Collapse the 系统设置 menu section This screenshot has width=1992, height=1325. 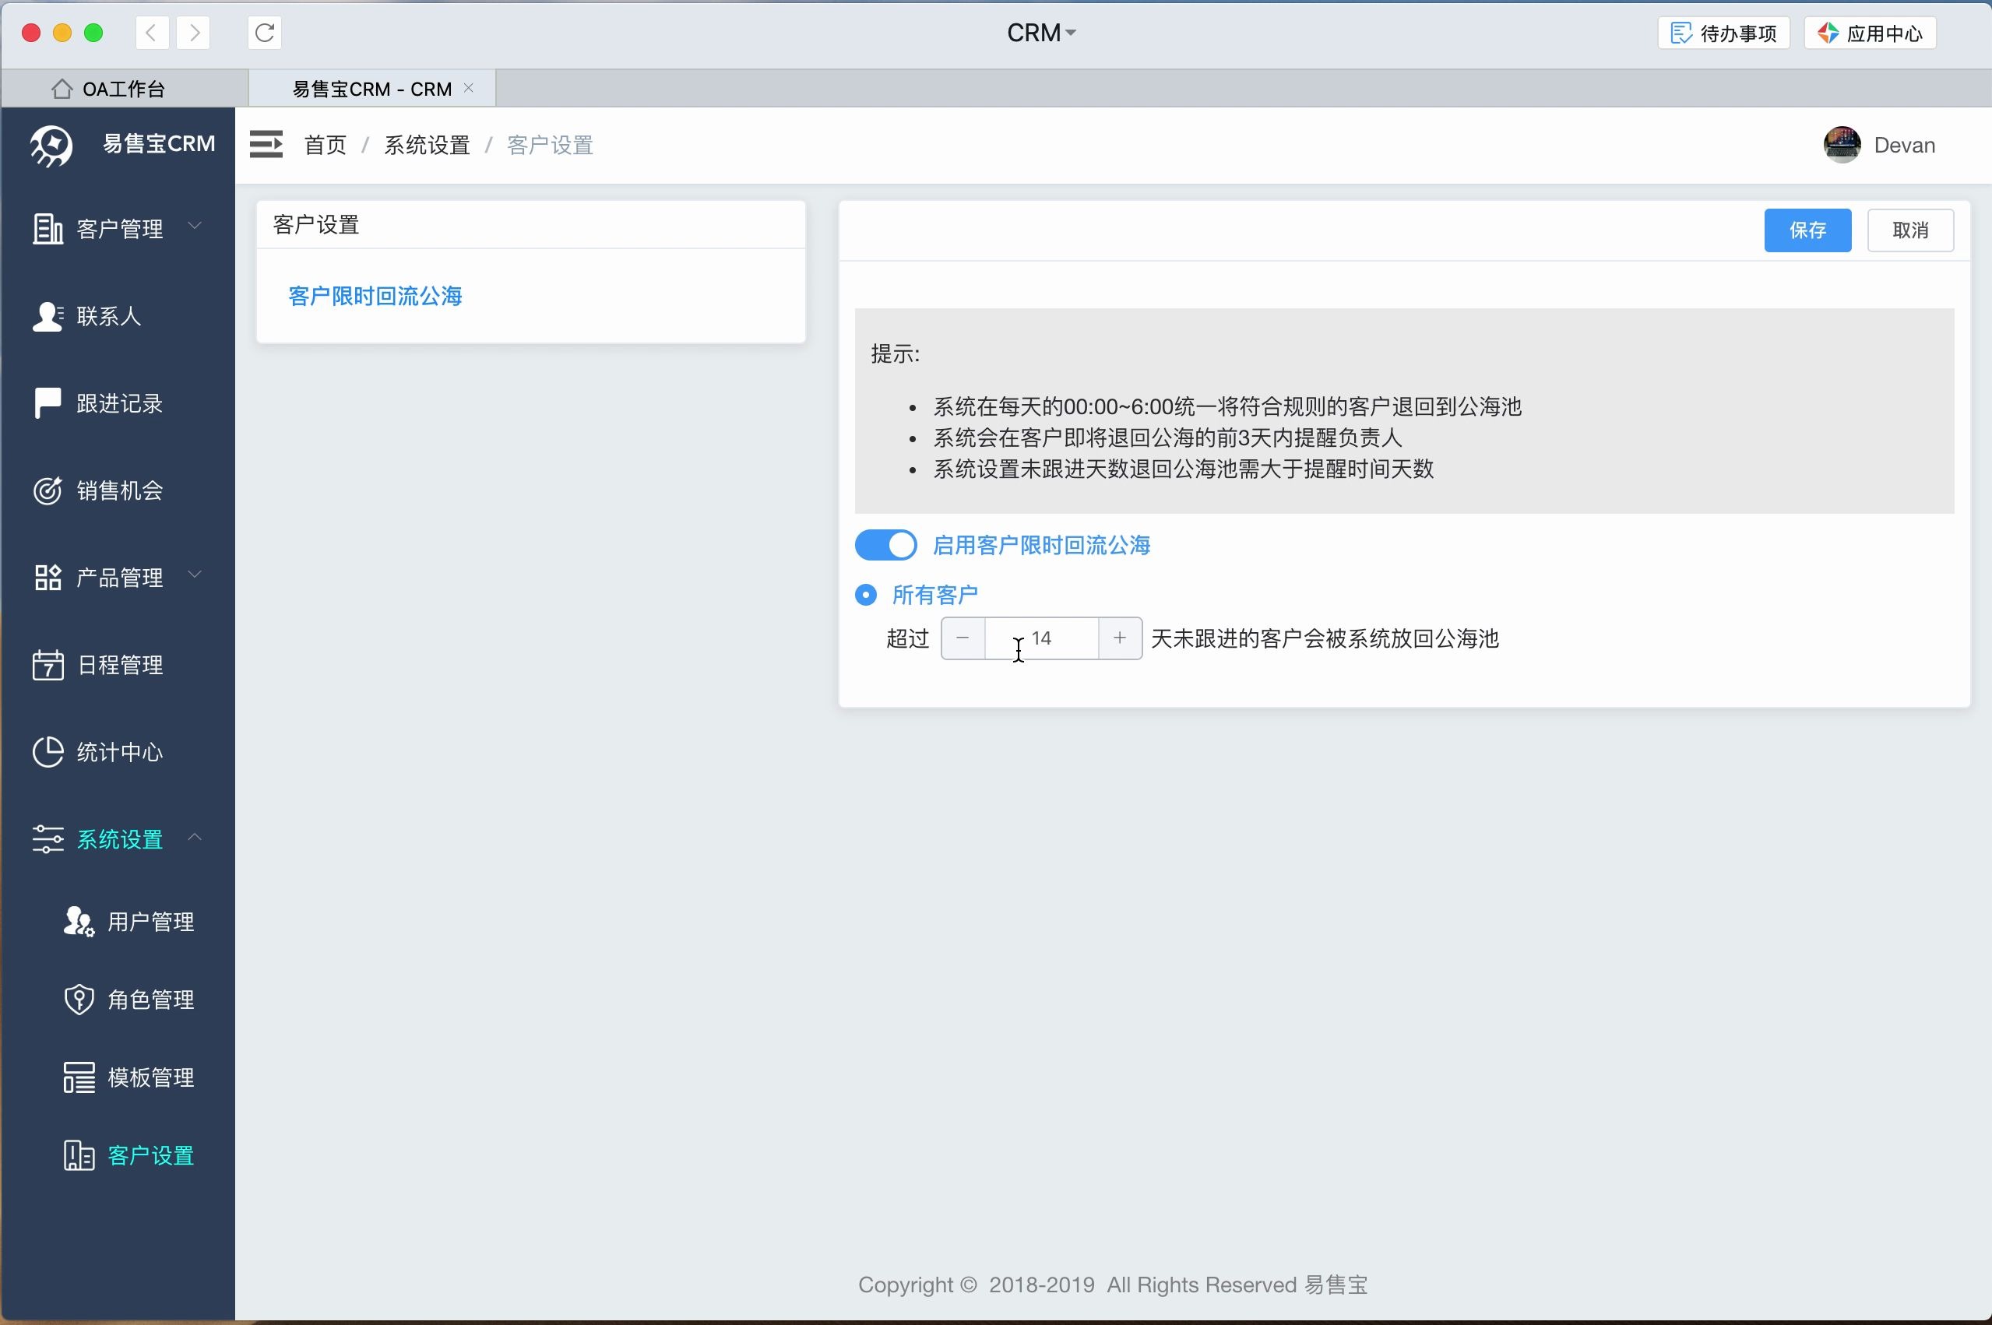[195, 837]
